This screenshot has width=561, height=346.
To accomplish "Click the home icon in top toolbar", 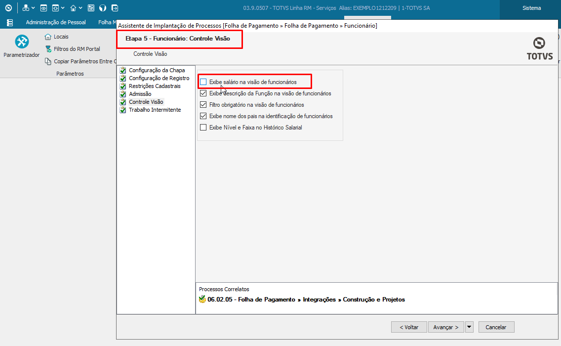I will [74, 8].
